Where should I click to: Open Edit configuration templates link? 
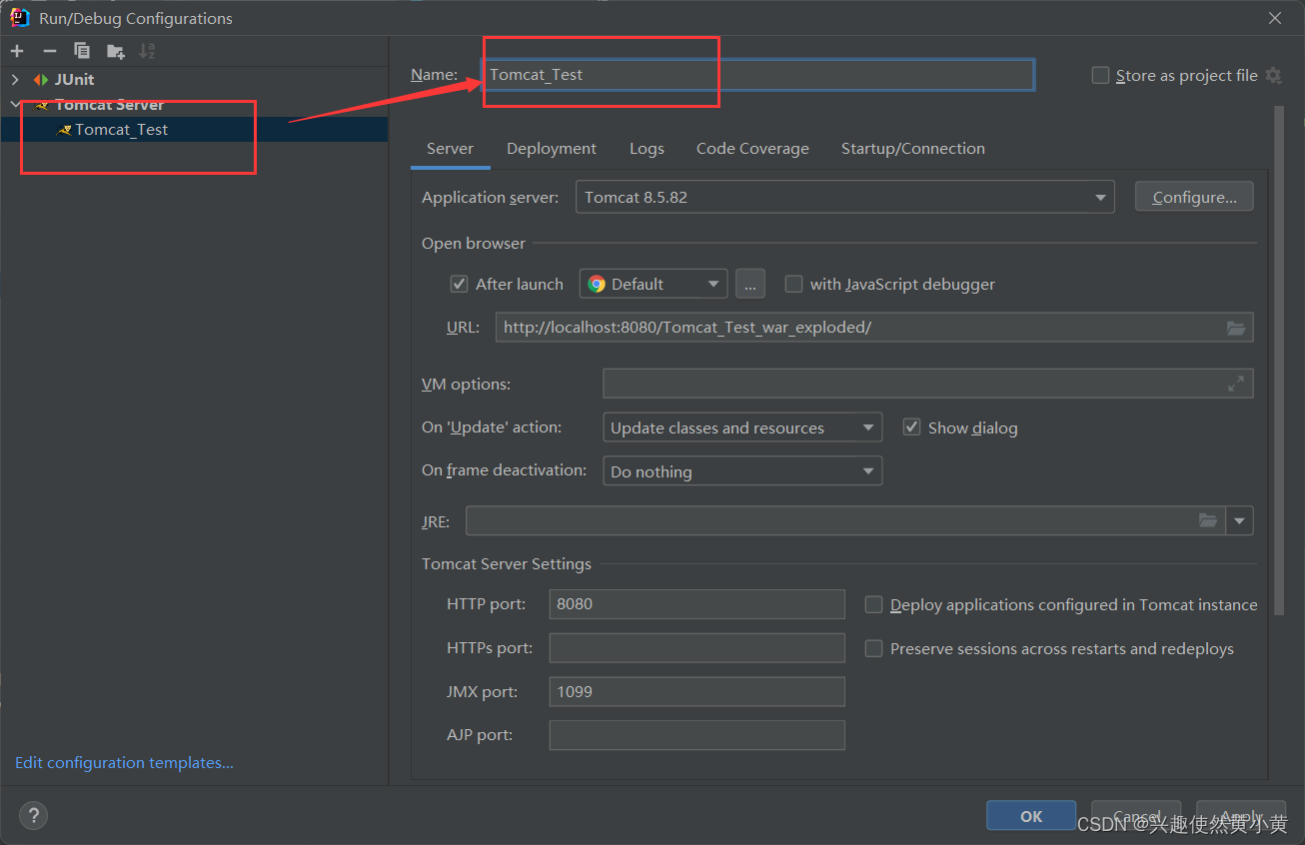click(124, 763)
